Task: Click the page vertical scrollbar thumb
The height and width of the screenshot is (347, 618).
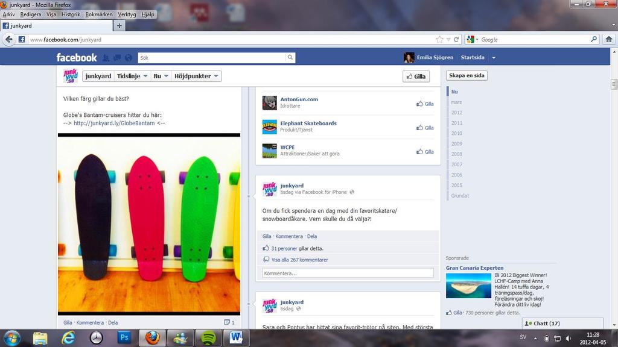Action: 614,84
